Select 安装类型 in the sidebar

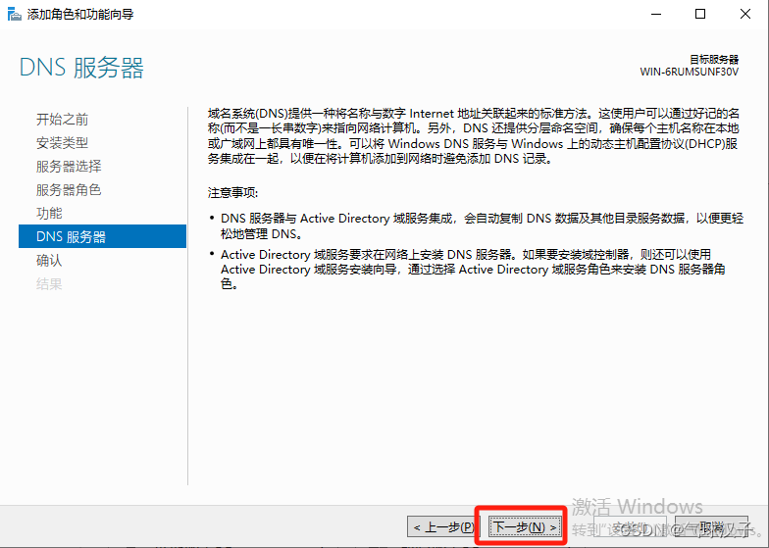63,143
